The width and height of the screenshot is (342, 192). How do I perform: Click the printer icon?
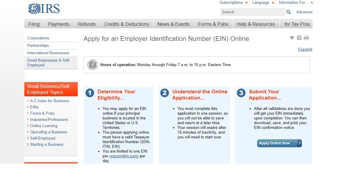[306, 38]
